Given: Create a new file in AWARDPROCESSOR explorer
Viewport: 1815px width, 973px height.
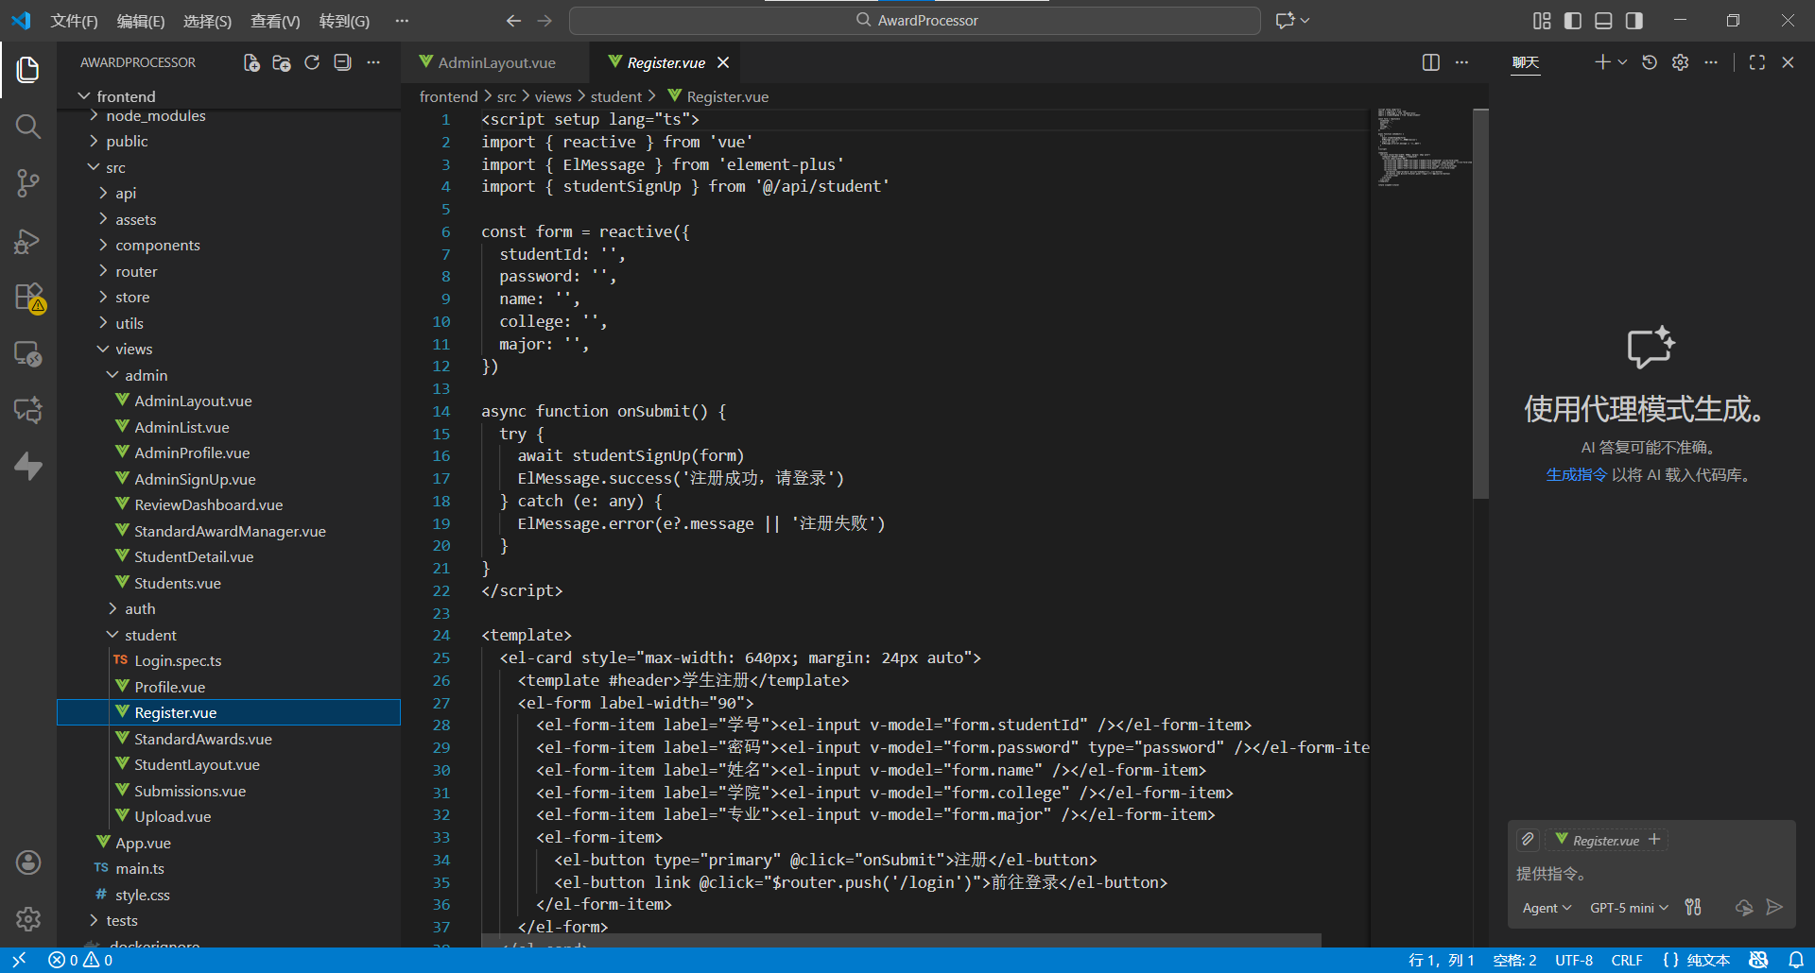Looking at the screenshot, I should (x=251, y=62).
